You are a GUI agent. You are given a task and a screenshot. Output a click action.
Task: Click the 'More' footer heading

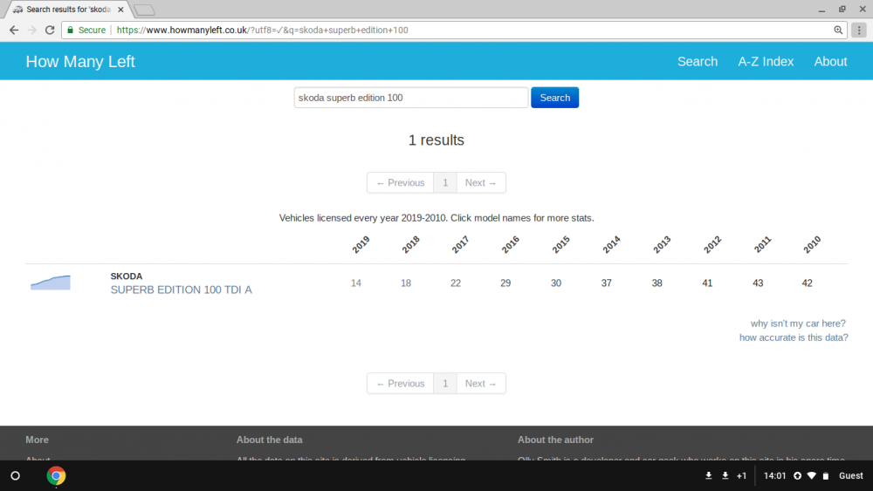coord(37,440)
